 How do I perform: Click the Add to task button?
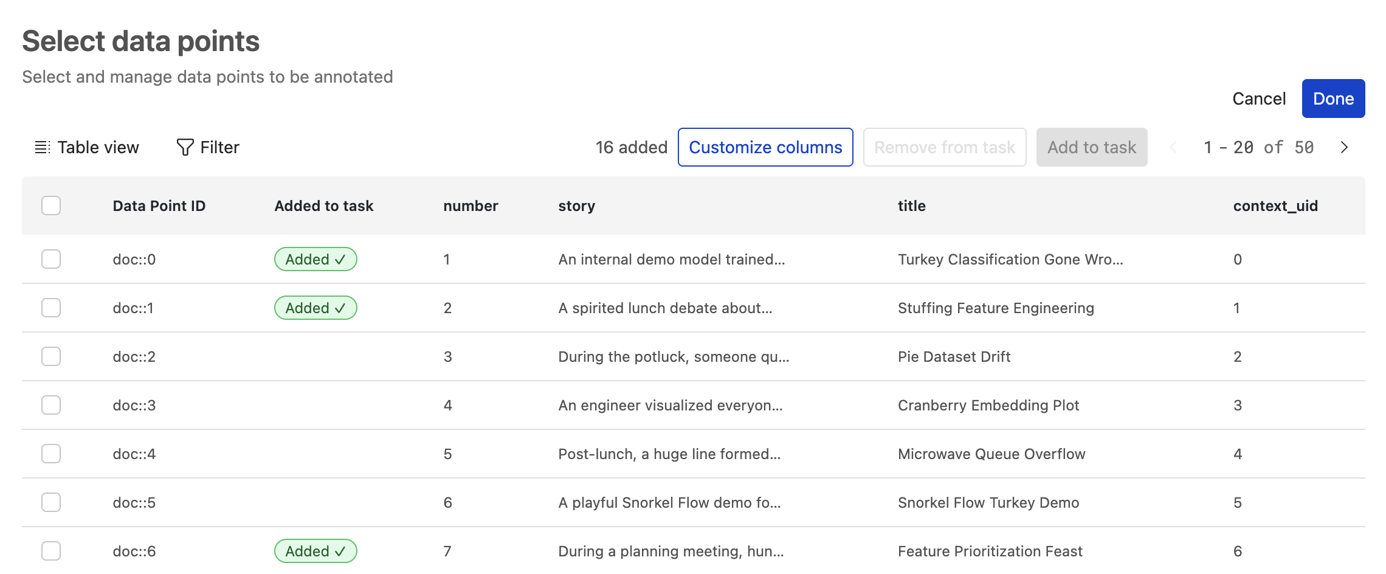pyautogui.click(x=1091, y=147)
